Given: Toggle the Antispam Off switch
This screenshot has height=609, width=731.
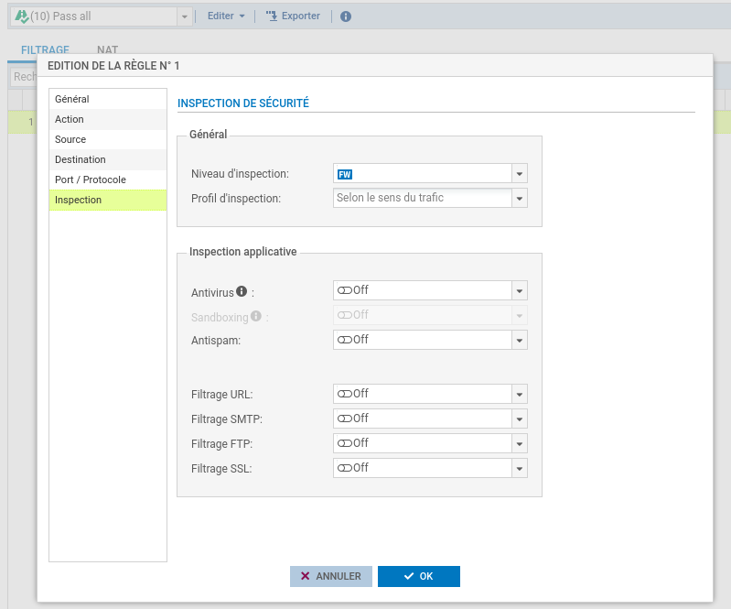Looking at the screenshot, I should coord(345,340).
